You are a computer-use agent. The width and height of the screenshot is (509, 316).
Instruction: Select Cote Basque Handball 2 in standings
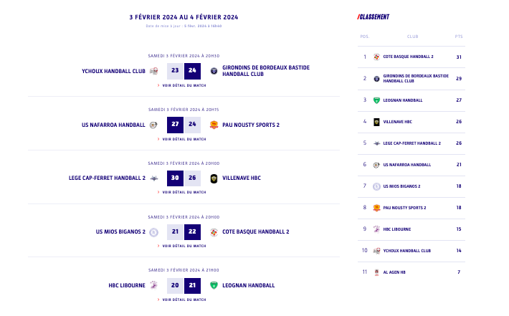click(x=408, y=57)
